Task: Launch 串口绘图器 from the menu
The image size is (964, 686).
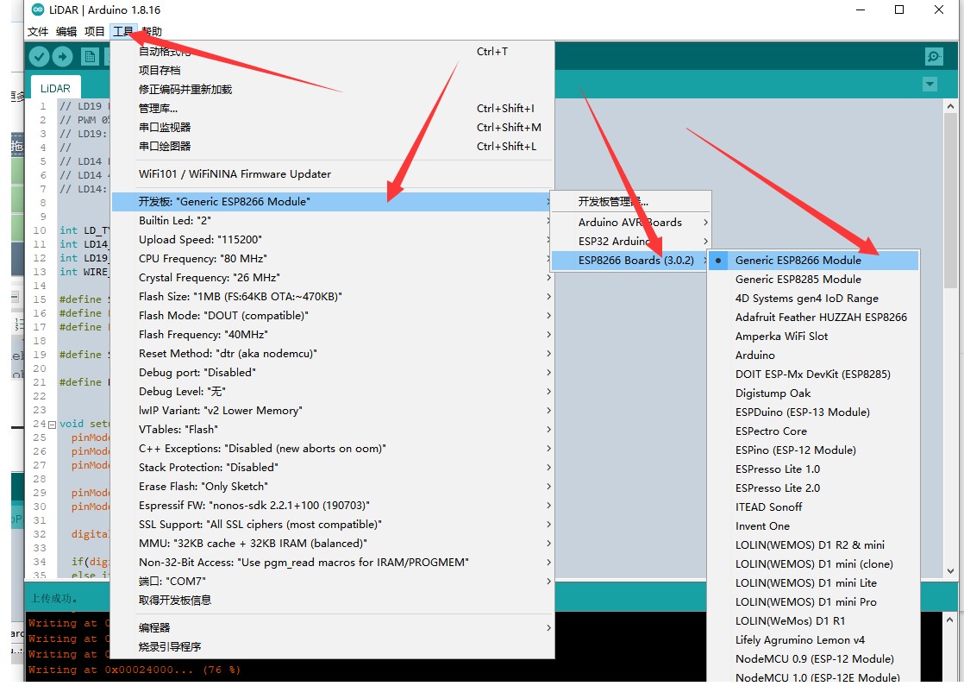Action: [x=333, y=147]
